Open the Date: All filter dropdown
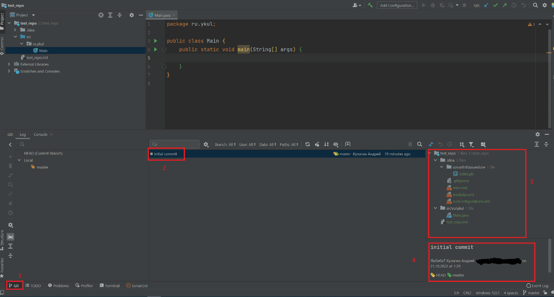 click(268, 144)
